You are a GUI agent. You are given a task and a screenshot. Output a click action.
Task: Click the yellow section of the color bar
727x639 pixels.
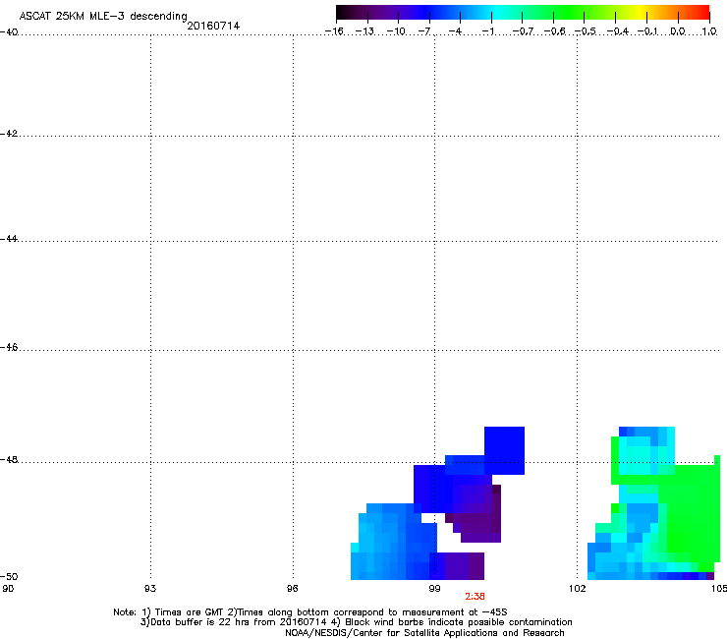click(x=643, y=13)
